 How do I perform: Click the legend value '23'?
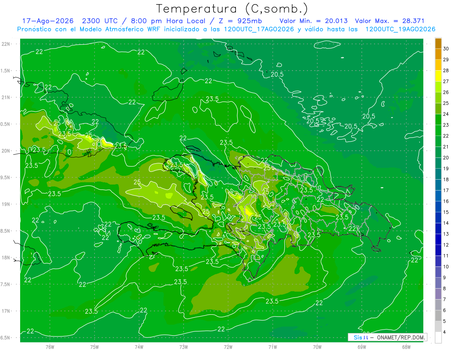446,125
